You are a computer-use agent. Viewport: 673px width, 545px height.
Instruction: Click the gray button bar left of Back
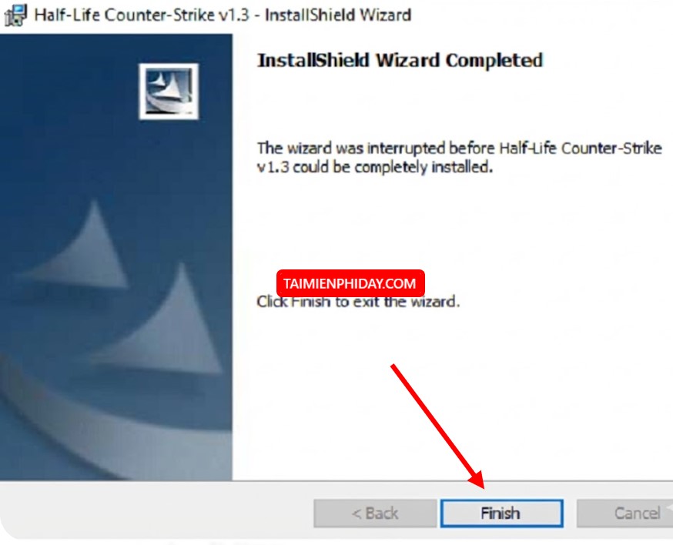point(155,510)
